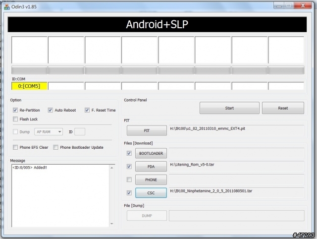Click the '<ID:0/005> Added!!' message text

30,168
